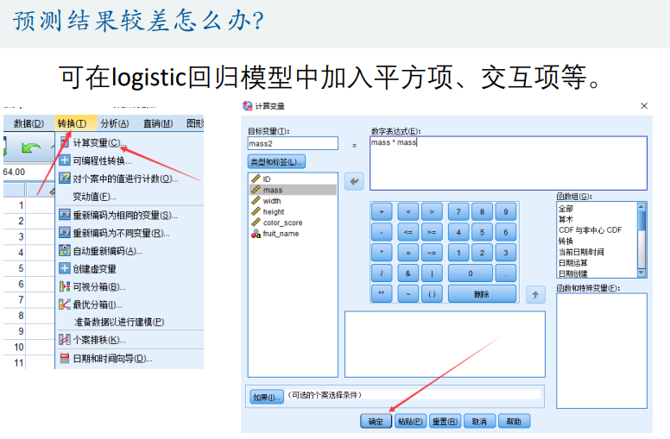Viewport: 670px width, 439px height.
Task: Select 算术 in the function group list
Action: coord(566,219)
